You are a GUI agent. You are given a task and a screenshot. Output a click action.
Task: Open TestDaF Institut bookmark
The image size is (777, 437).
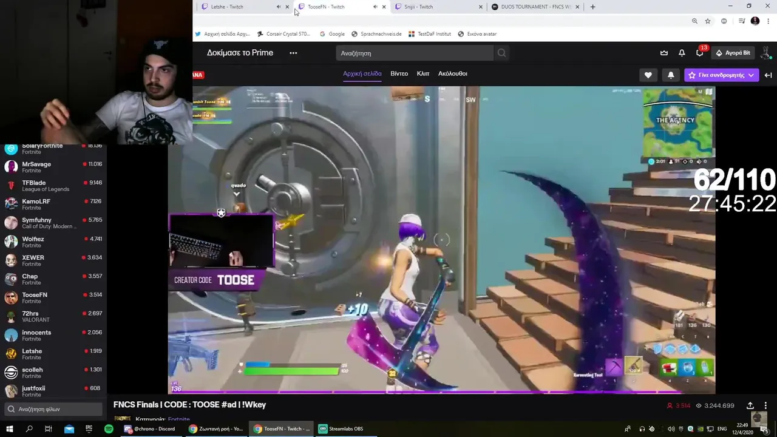click(x=430, y=34)
